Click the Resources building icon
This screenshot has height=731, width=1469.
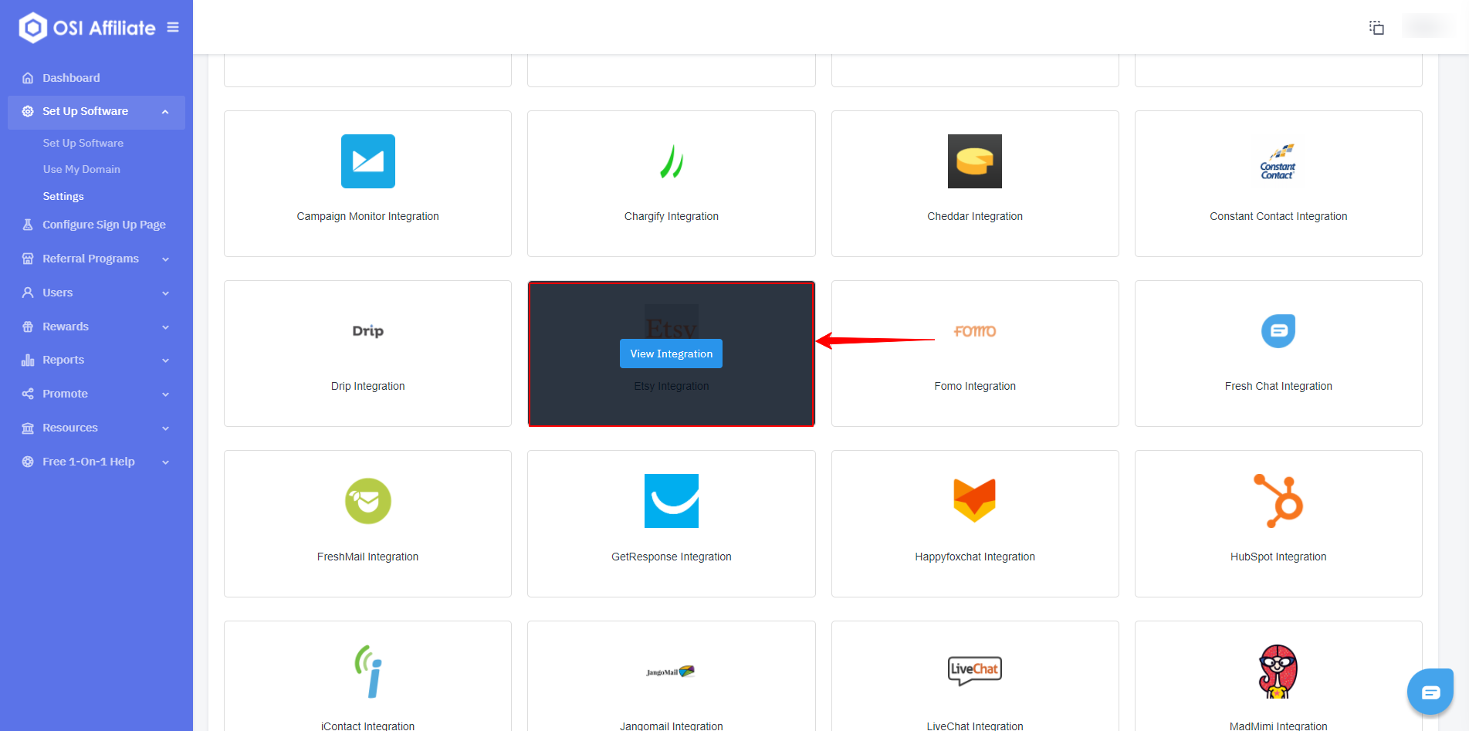(x=28, y=428)
